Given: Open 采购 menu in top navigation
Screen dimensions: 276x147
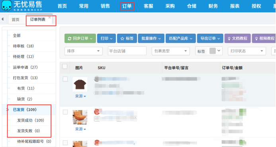Looking at the screenshot, I should (170, 6).
